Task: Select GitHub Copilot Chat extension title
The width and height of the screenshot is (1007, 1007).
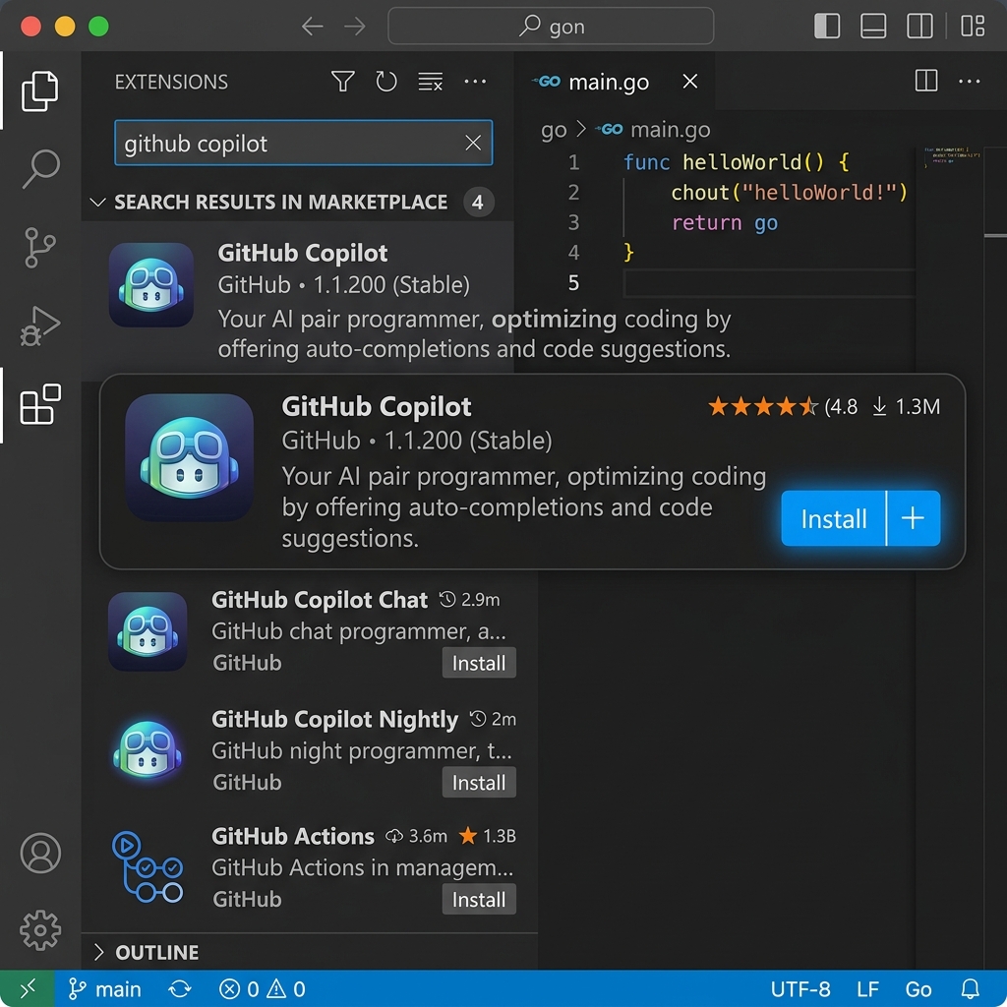Action: [320, 600]
